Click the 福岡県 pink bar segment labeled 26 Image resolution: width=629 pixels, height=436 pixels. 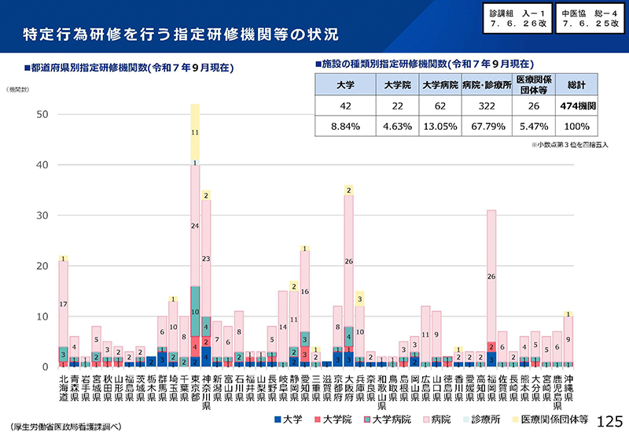[491, 275]
